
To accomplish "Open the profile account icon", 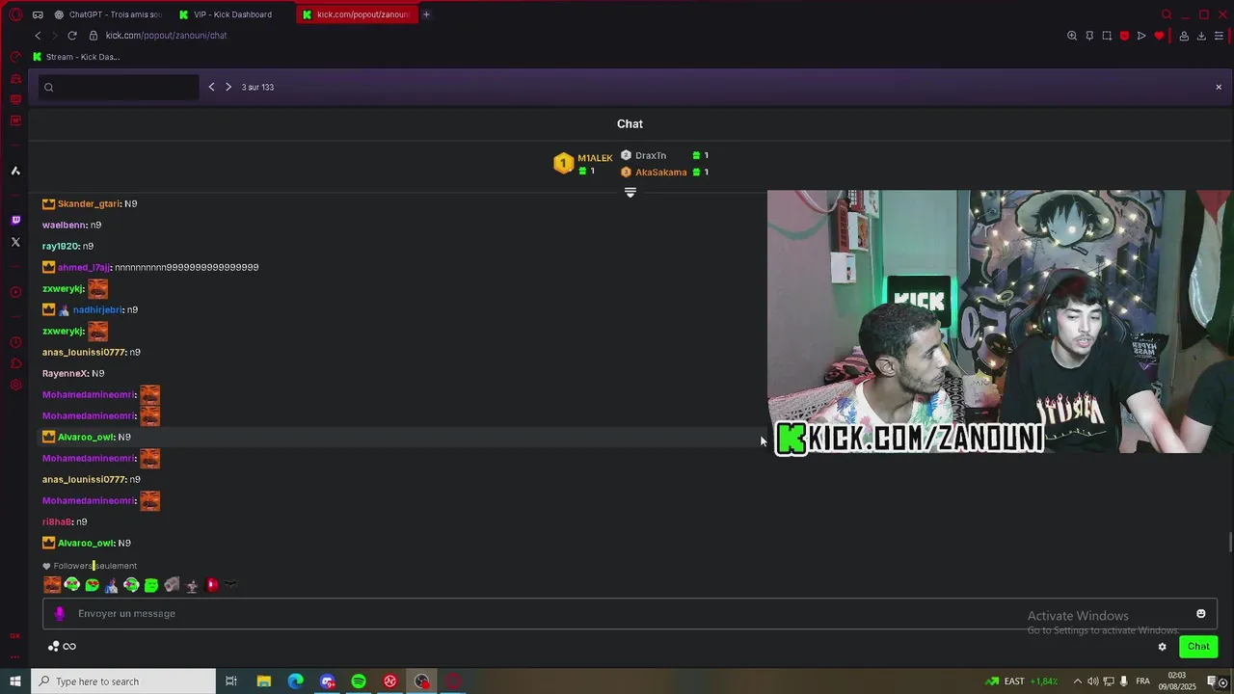I will point(1184,36).
